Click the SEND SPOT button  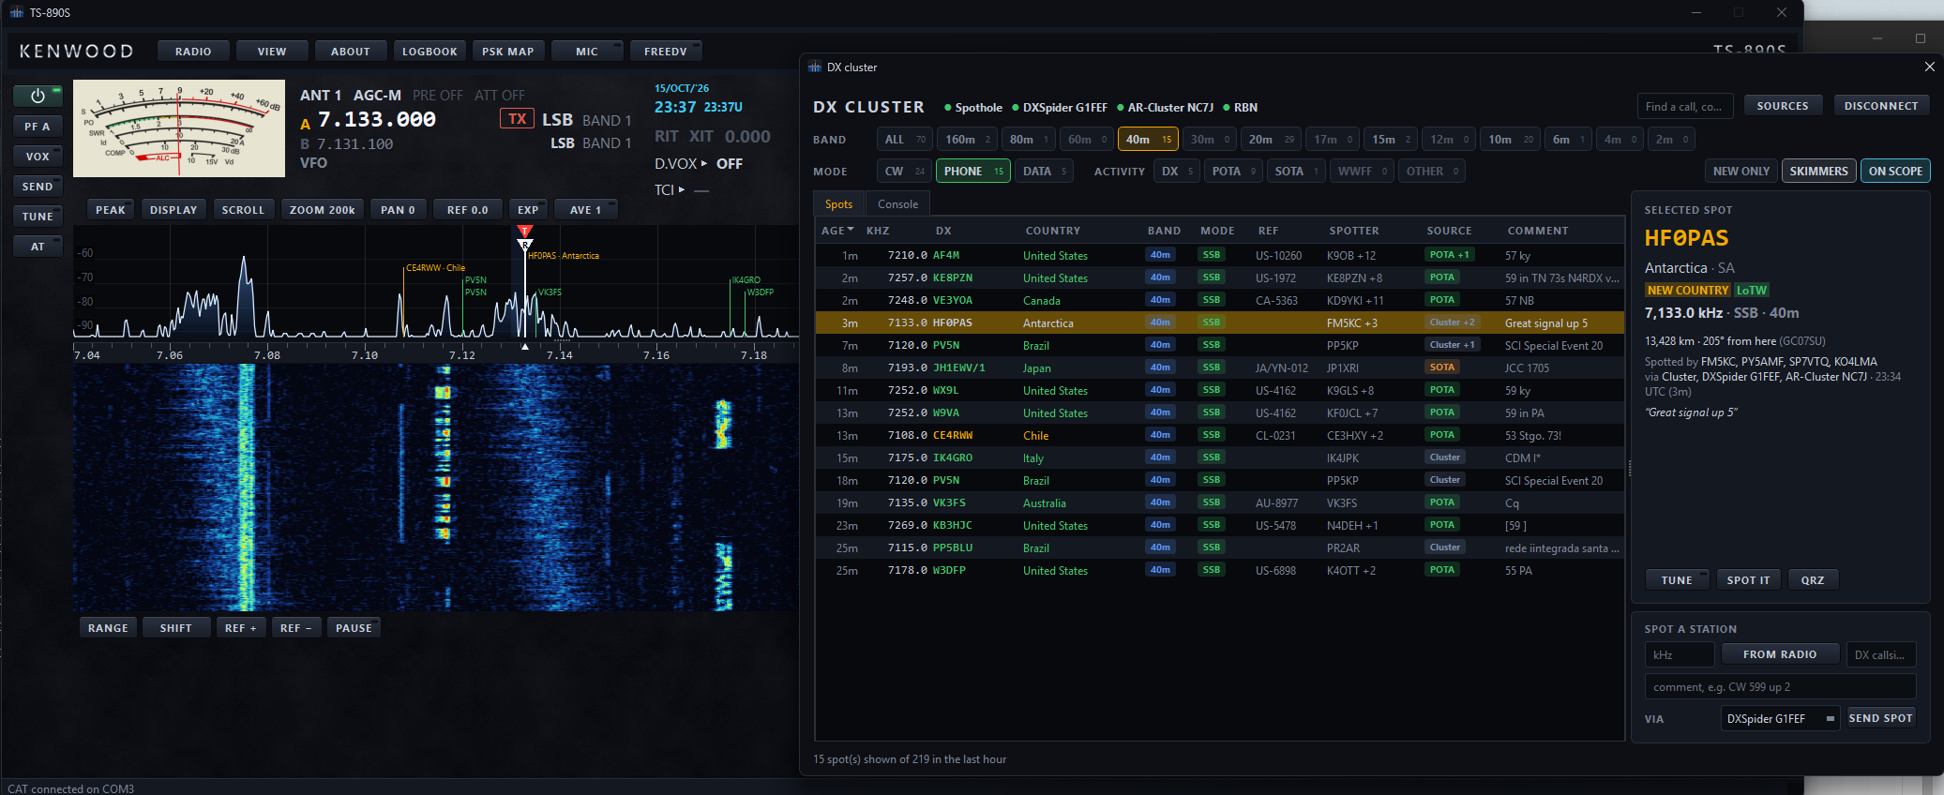click(1880, 718)
